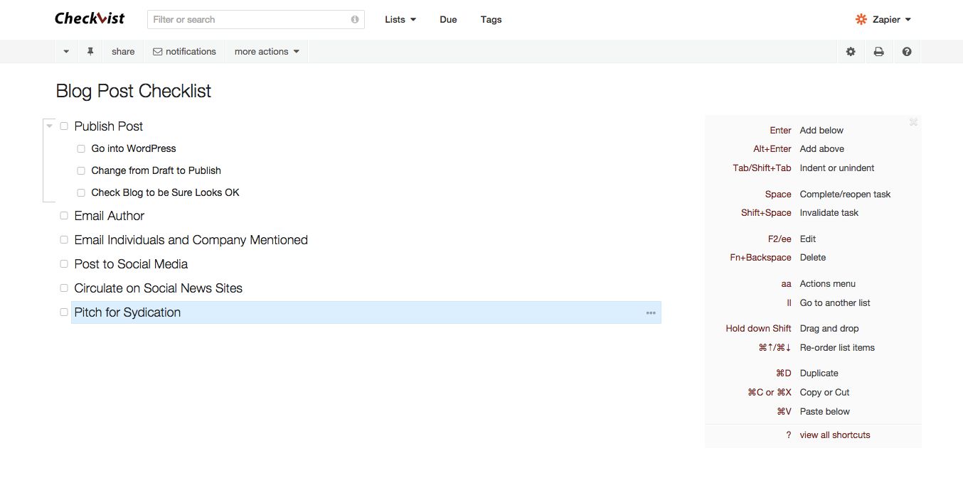The width and height of the screenshot is (963, 502).
Task: Click Copy or Cut shortcut text
Action: tap(825, 393)
